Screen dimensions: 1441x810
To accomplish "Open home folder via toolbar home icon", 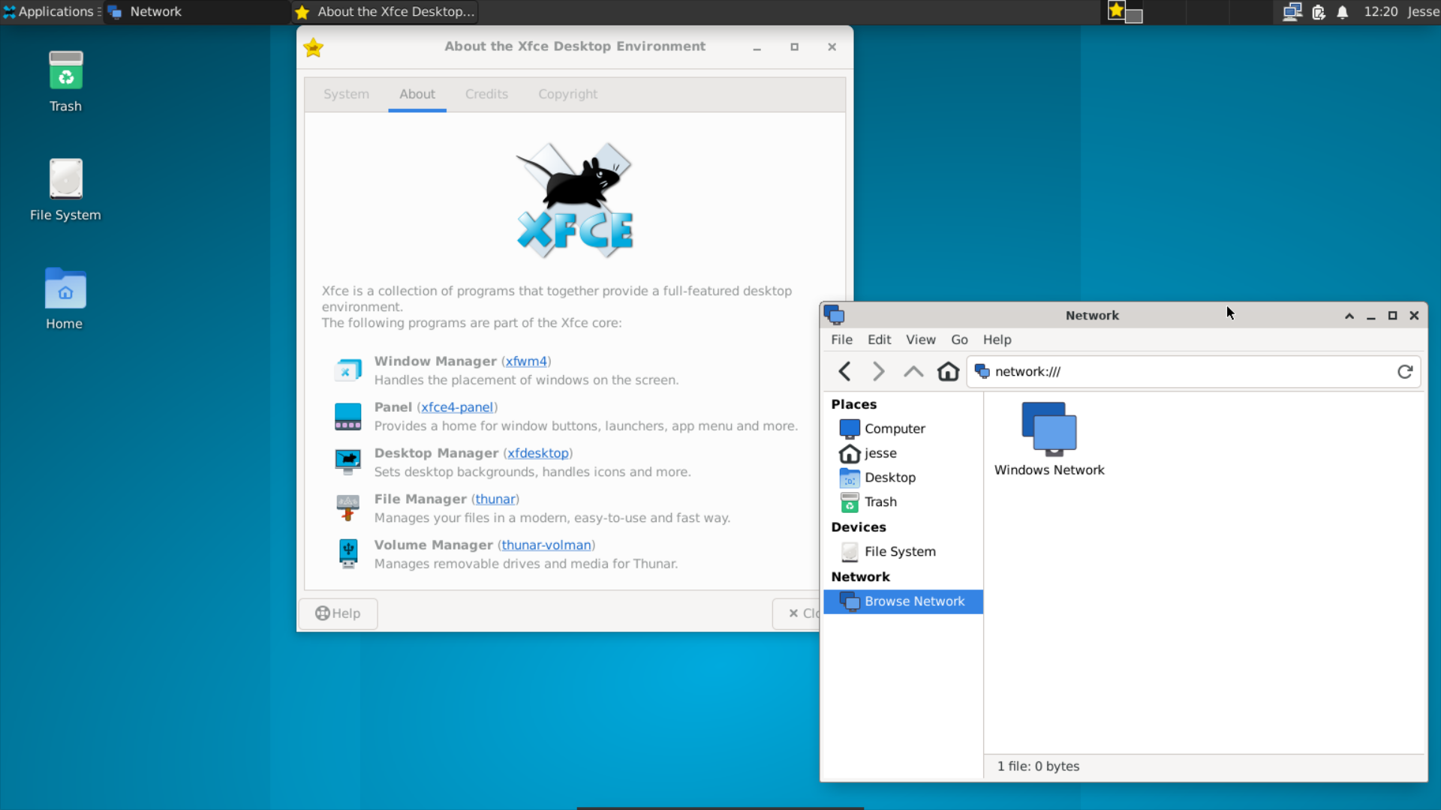I will [948, 371].
